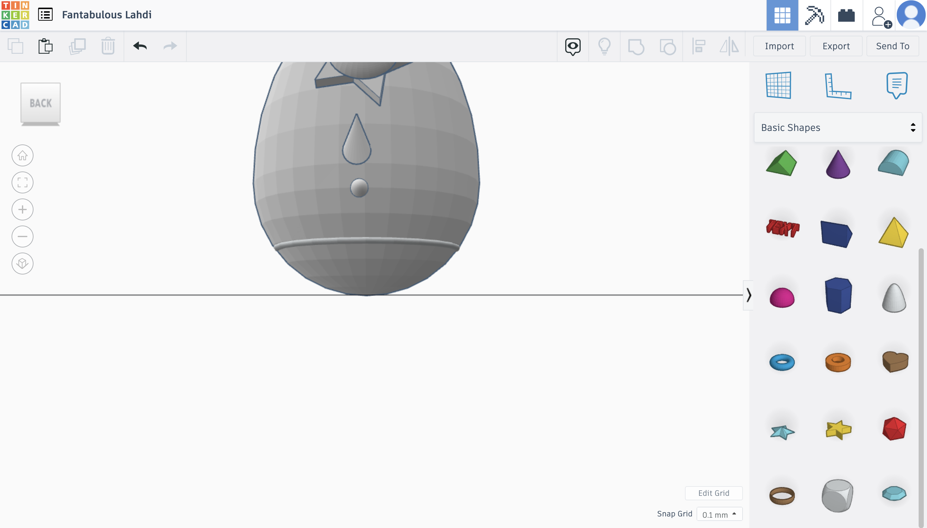The height and width of the screenshot is (528, 927).
Task: Click the Undo arrow
Action: 141,46
